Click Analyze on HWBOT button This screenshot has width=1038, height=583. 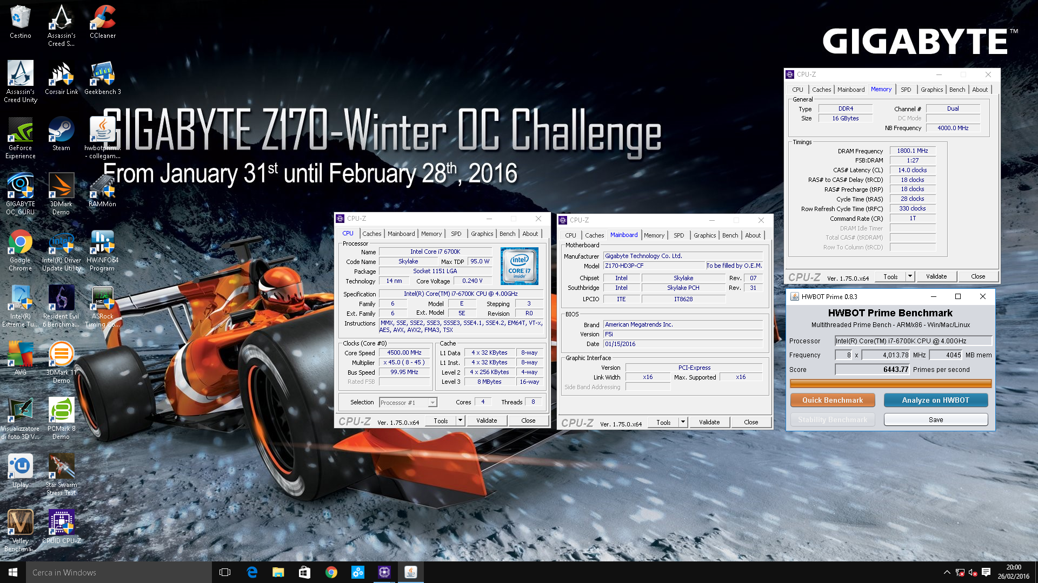tap(935, 400)
